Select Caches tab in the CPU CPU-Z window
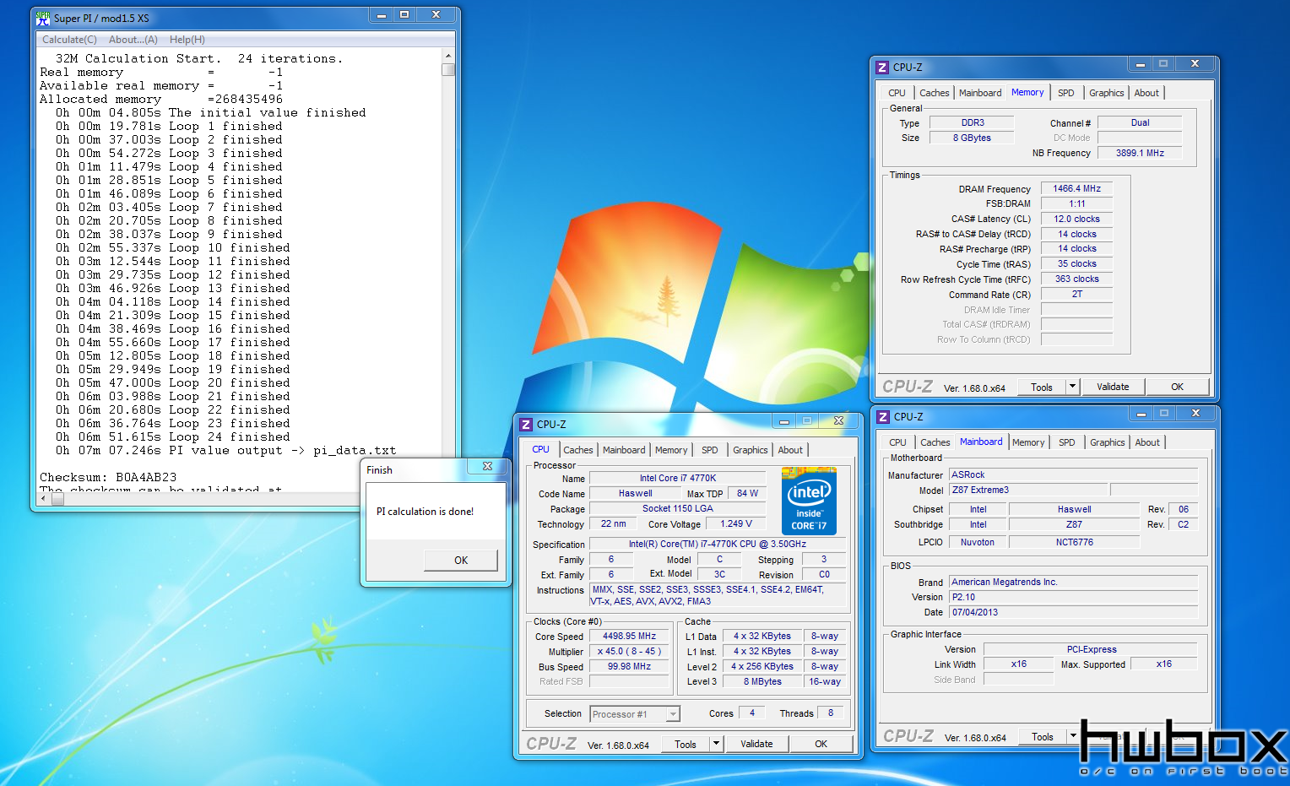 [578, 450]
